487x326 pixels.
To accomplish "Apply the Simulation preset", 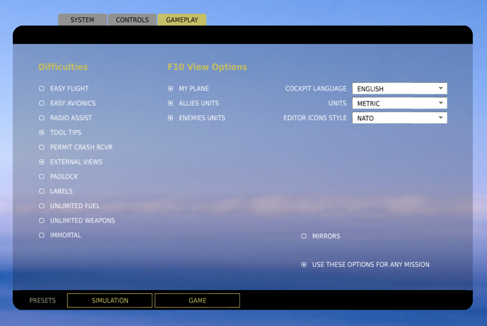I will point(110,300).
